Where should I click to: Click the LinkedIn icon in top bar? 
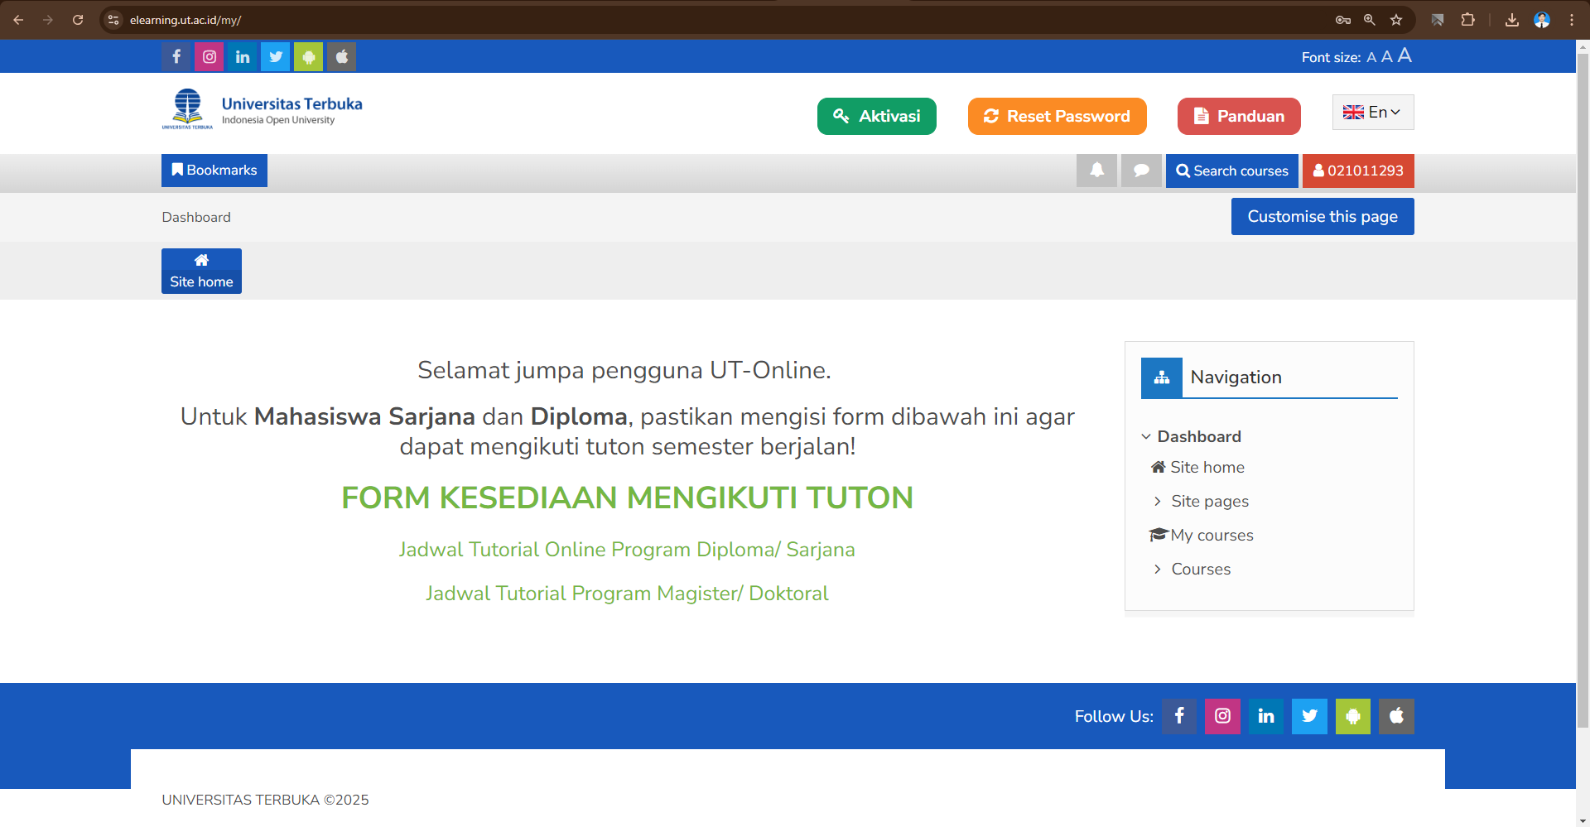(x=243, y=56)
